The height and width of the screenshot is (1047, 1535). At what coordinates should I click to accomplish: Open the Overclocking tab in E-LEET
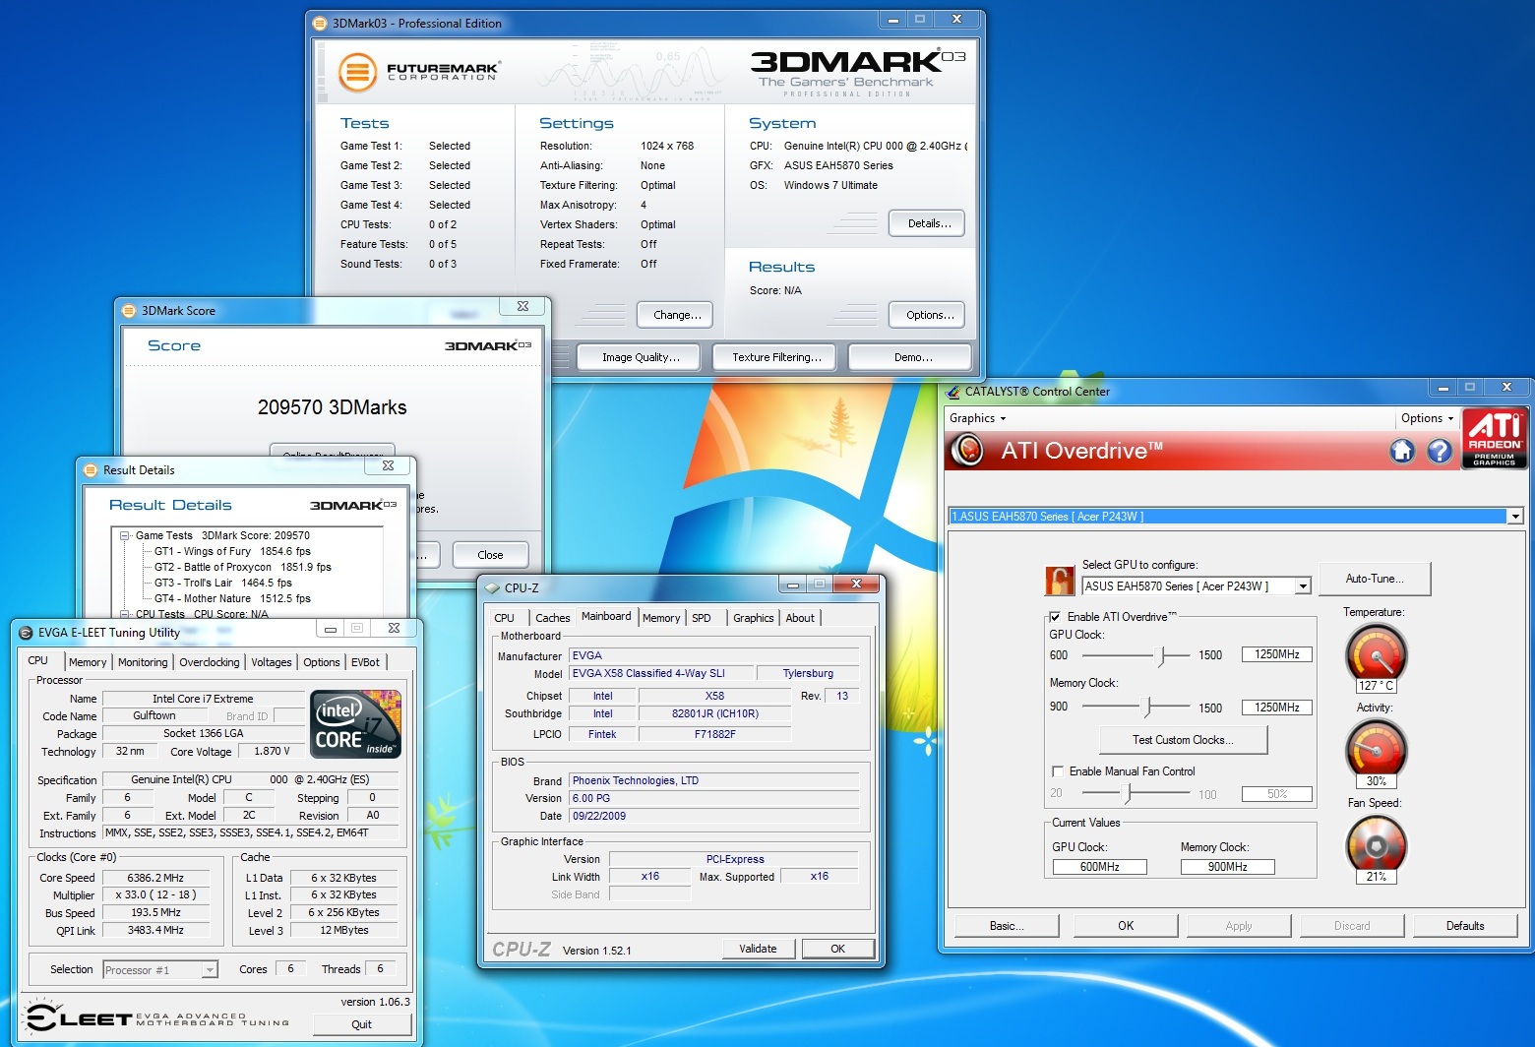click(210, 662)
